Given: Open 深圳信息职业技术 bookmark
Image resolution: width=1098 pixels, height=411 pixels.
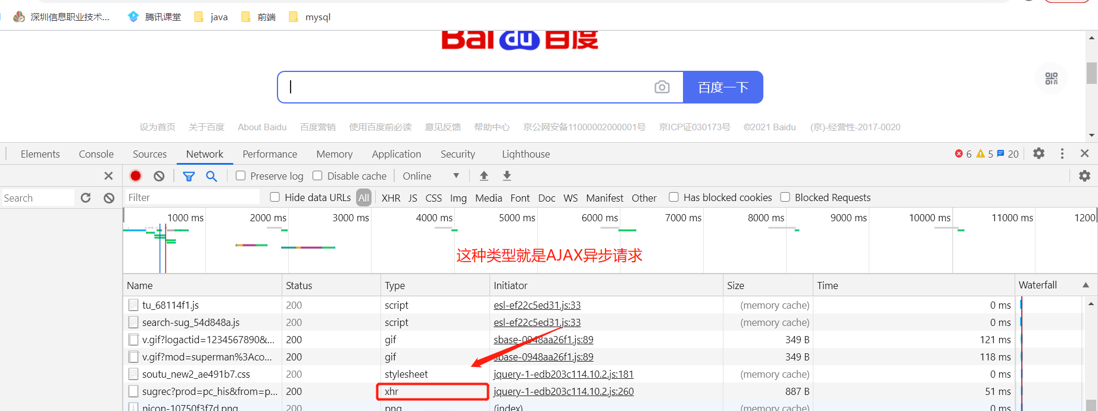Looking at the screenshot, I should click(61, 17).
